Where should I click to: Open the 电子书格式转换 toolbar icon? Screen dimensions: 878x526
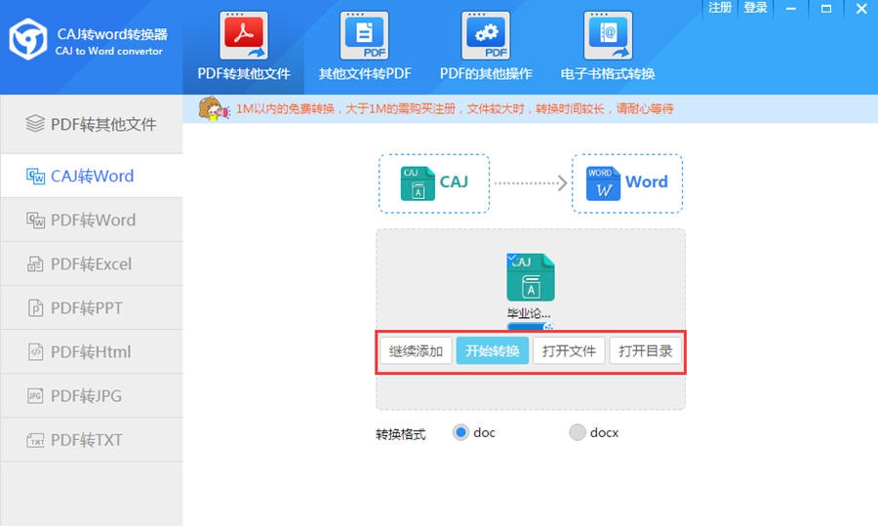(x=608, y=36)
